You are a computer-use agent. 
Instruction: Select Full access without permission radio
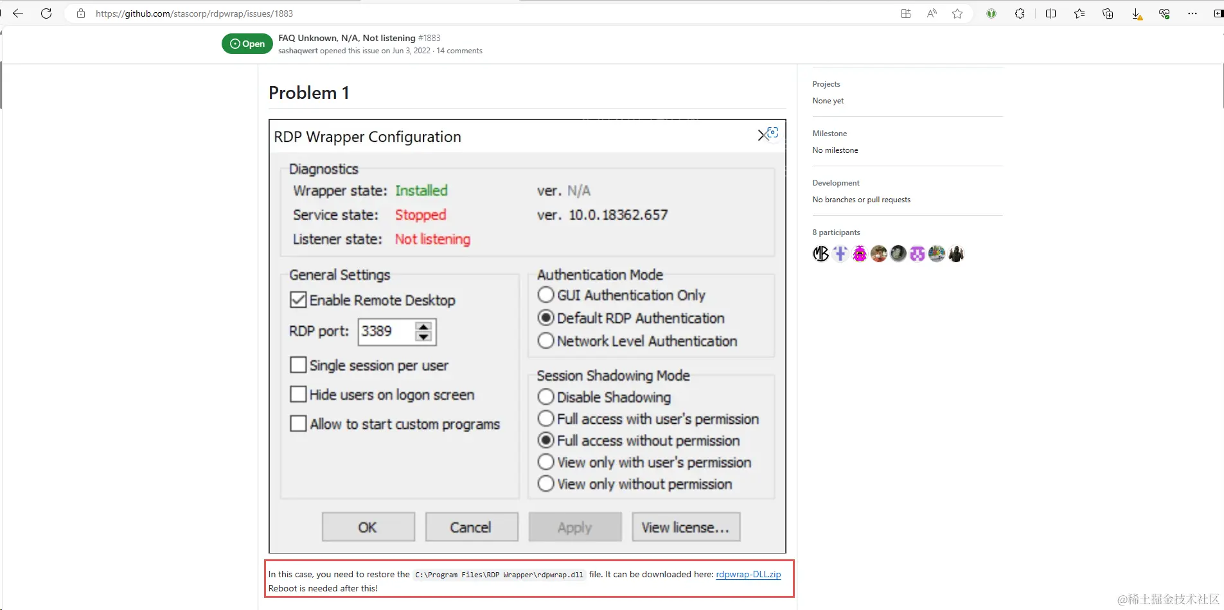tap(545, 440)
